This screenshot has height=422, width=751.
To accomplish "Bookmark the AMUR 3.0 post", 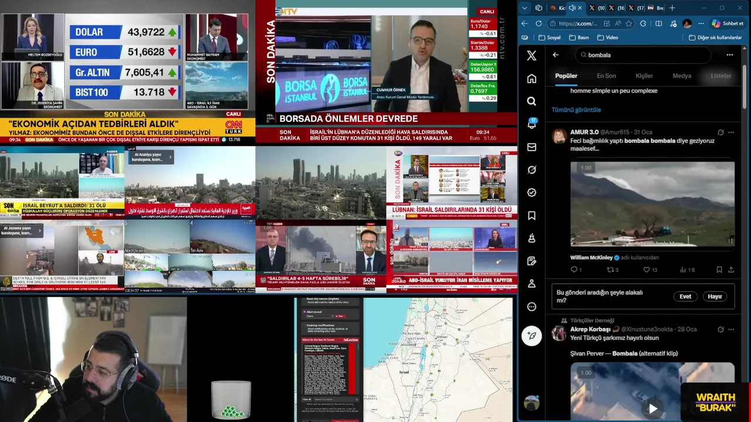I will [719, 270].
